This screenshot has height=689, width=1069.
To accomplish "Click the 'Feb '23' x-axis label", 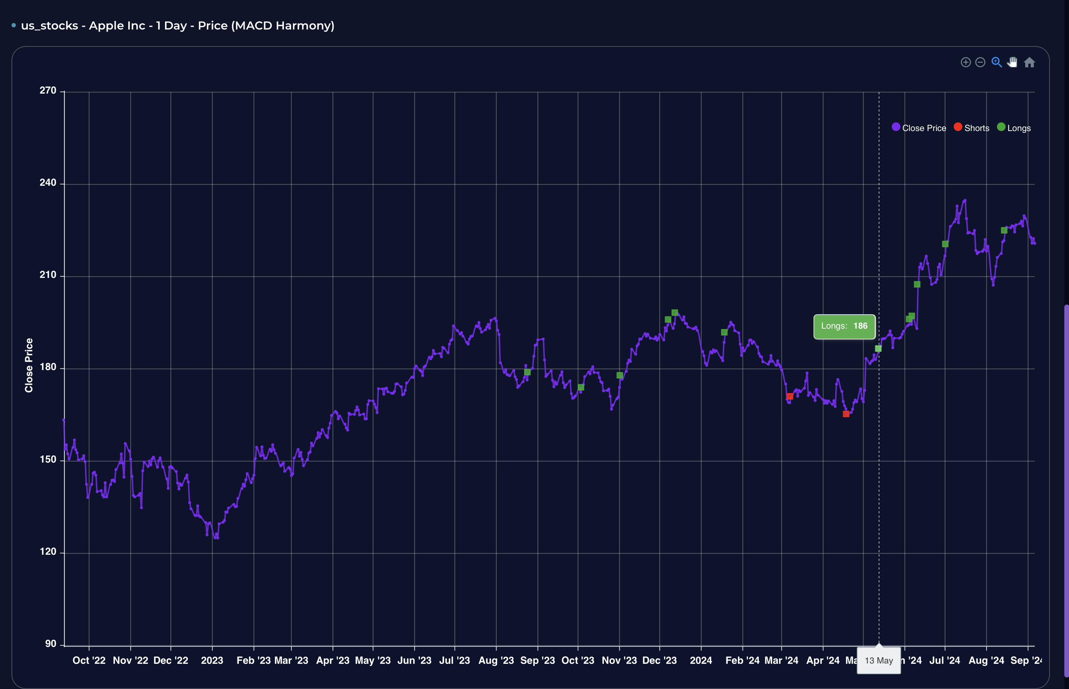I will [x=254, y=660].
